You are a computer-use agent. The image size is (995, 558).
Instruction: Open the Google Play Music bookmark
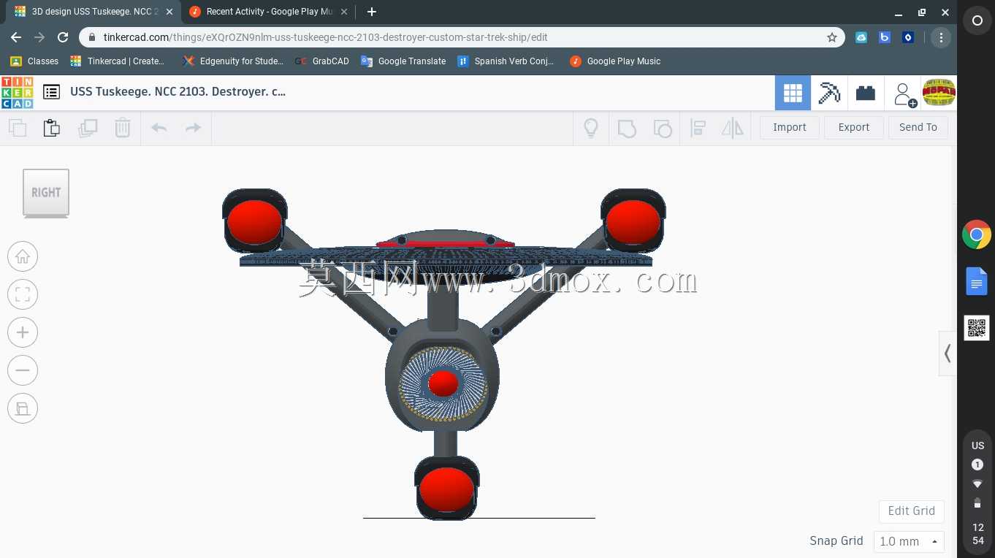pos(615,61)
